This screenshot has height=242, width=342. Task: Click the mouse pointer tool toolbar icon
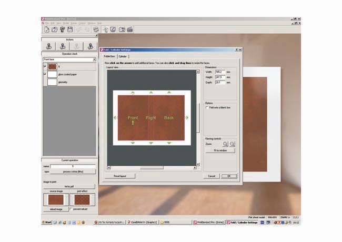point(105,29)
